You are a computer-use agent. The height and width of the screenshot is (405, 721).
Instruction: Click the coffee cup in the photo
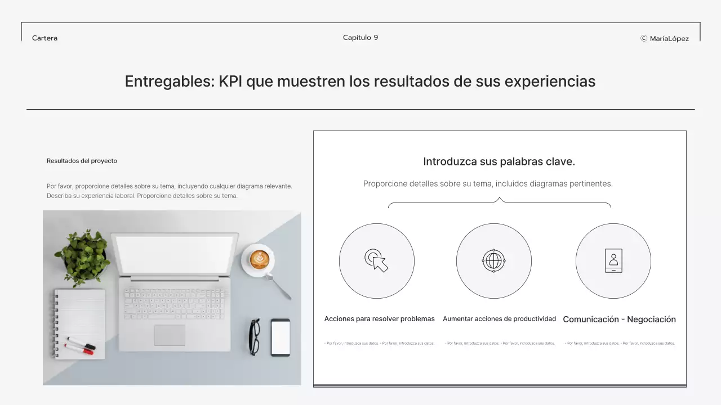tap(259, 260)
